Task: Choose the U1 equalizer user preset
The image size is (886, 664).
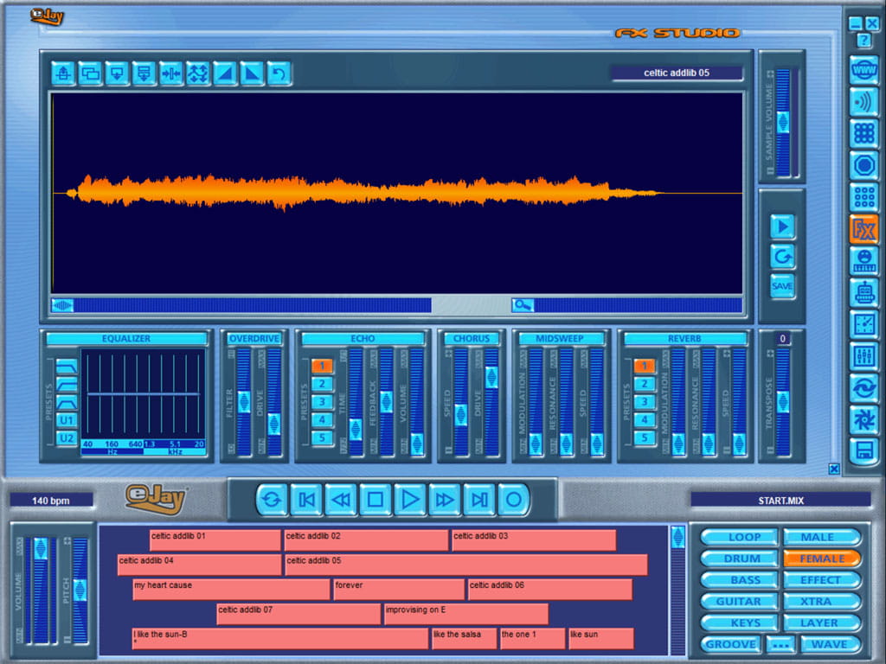Action: [x=67, y=420]
